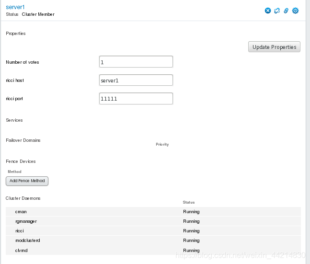Open the server1 title link
The width and height of the screenshot is (310, 264).
(x=15, y=7)
